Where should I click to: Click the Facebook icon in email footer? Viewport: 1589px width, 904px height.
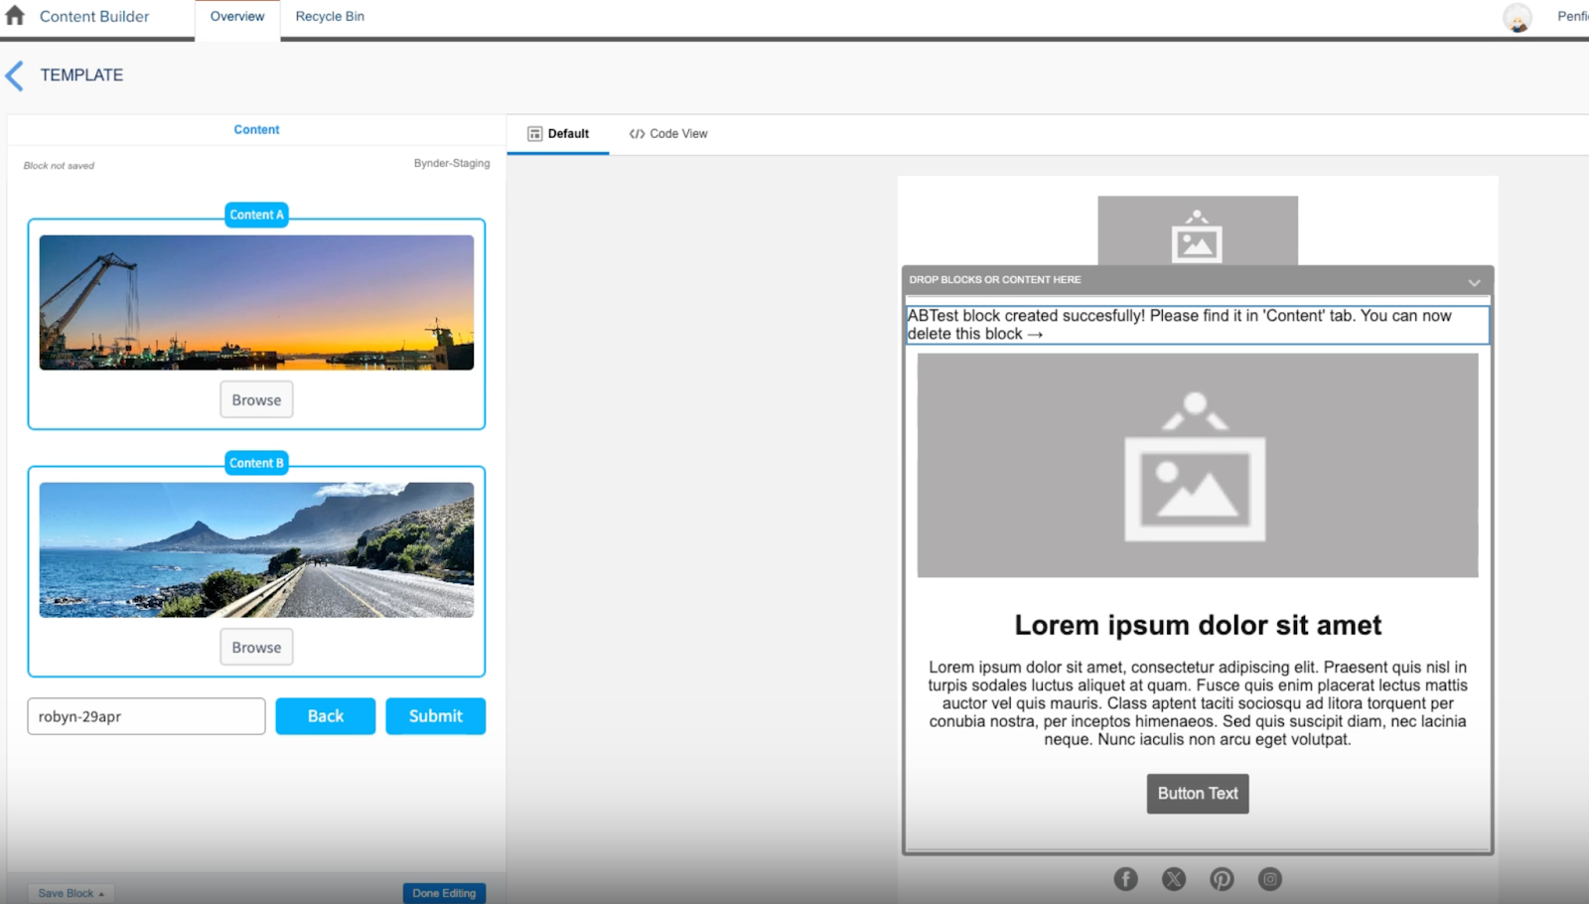pos(1125,879)
